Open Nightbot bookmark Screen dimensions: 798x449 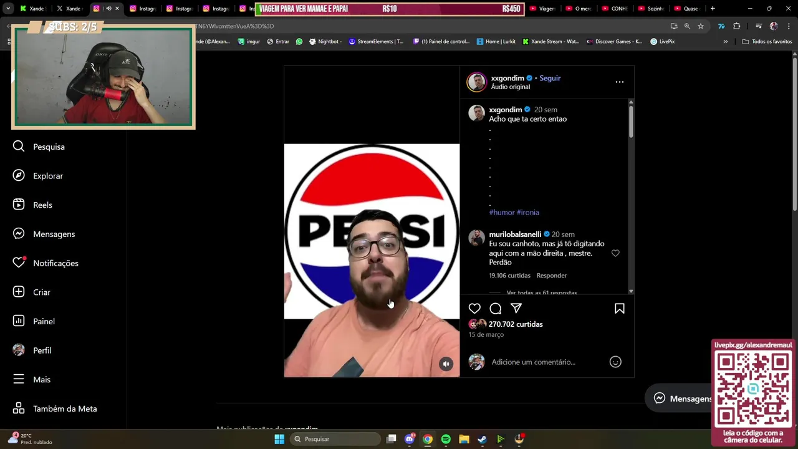click(x=325, y=42)
